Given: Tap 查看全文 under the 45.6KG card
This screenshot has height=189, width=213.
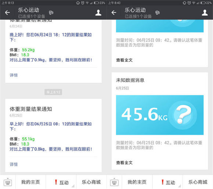Looking at the screenshot, I should coord(124,162).
